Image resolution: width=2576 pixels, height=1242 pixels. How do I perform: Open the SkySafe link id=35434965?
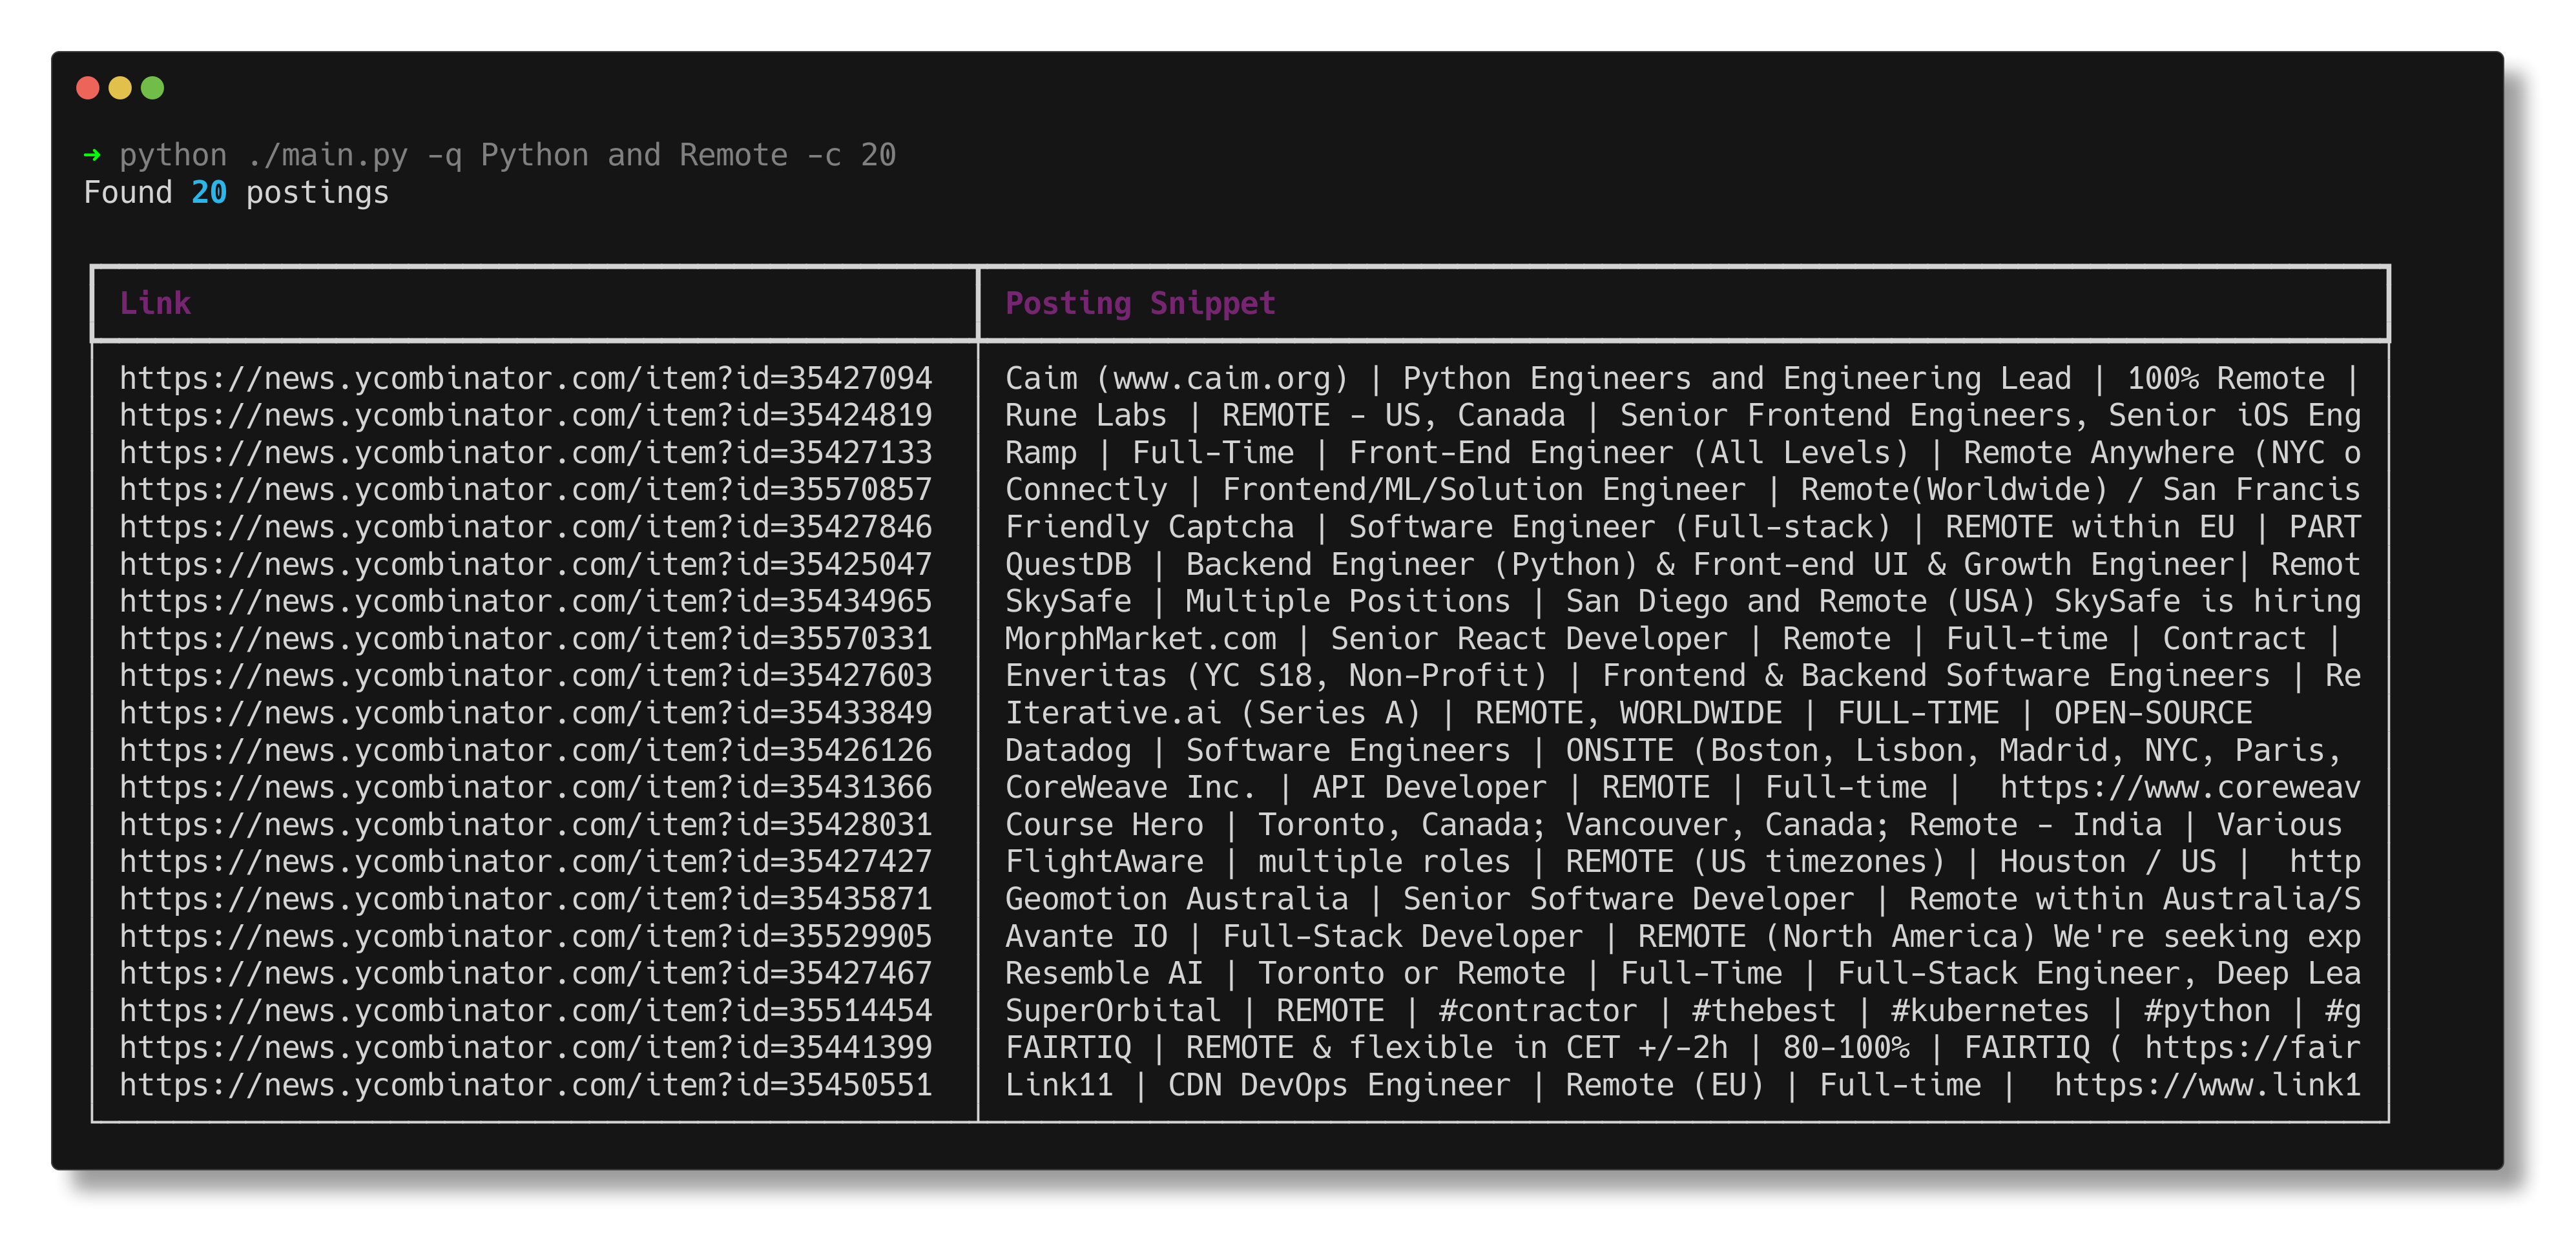525,601
